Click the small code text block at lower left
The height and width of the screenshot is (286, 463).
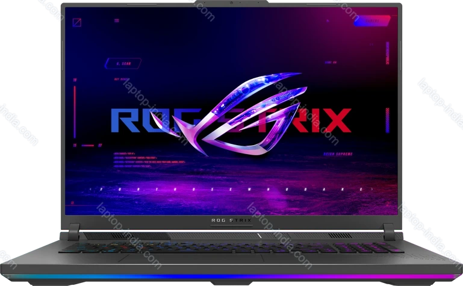coord(137,159)
